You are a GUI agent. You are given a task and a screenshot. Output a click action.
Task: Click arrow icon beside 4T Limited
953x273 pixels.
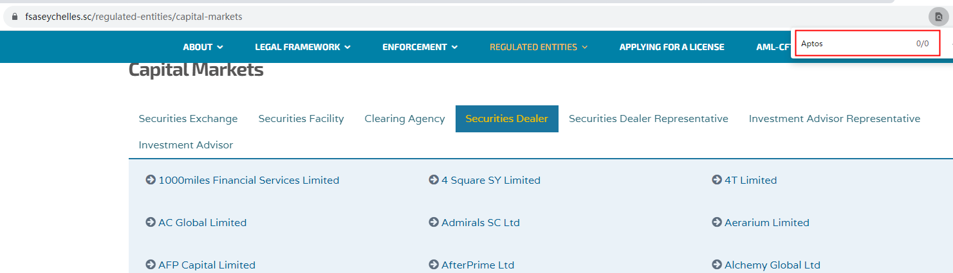point(717,180)
